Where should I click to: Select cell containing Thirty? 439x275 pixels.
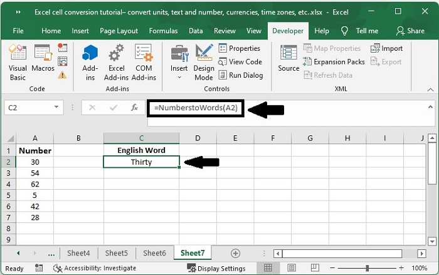click(x=141, y=162)
